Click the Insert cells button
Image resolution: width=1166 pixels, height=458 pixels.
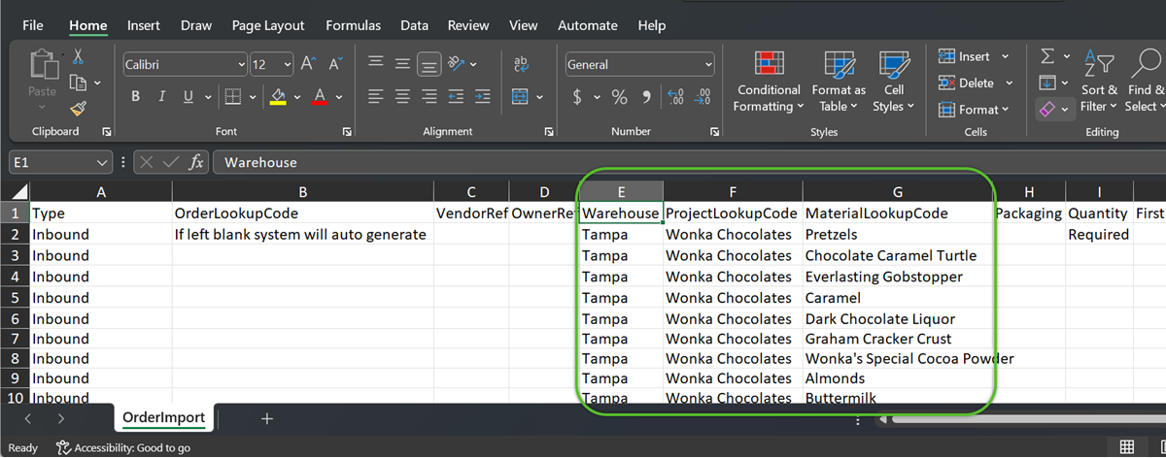click(x=975, y=56)
